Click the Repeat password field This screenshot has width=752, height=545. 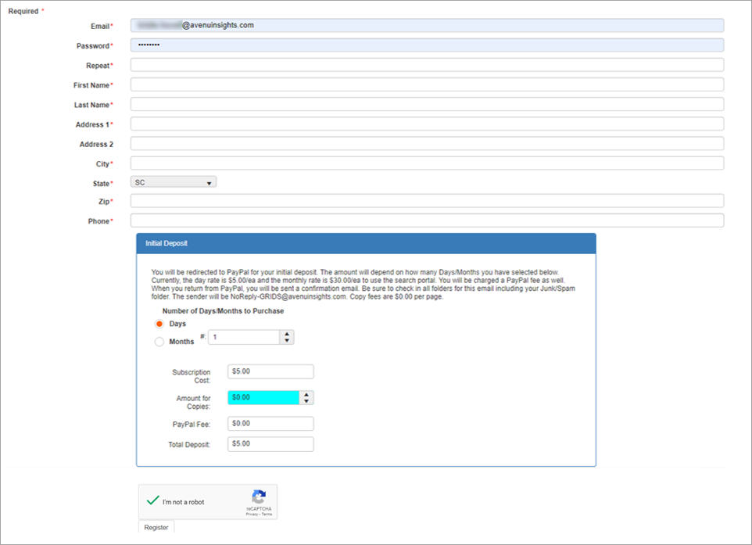tap(426, 65)
